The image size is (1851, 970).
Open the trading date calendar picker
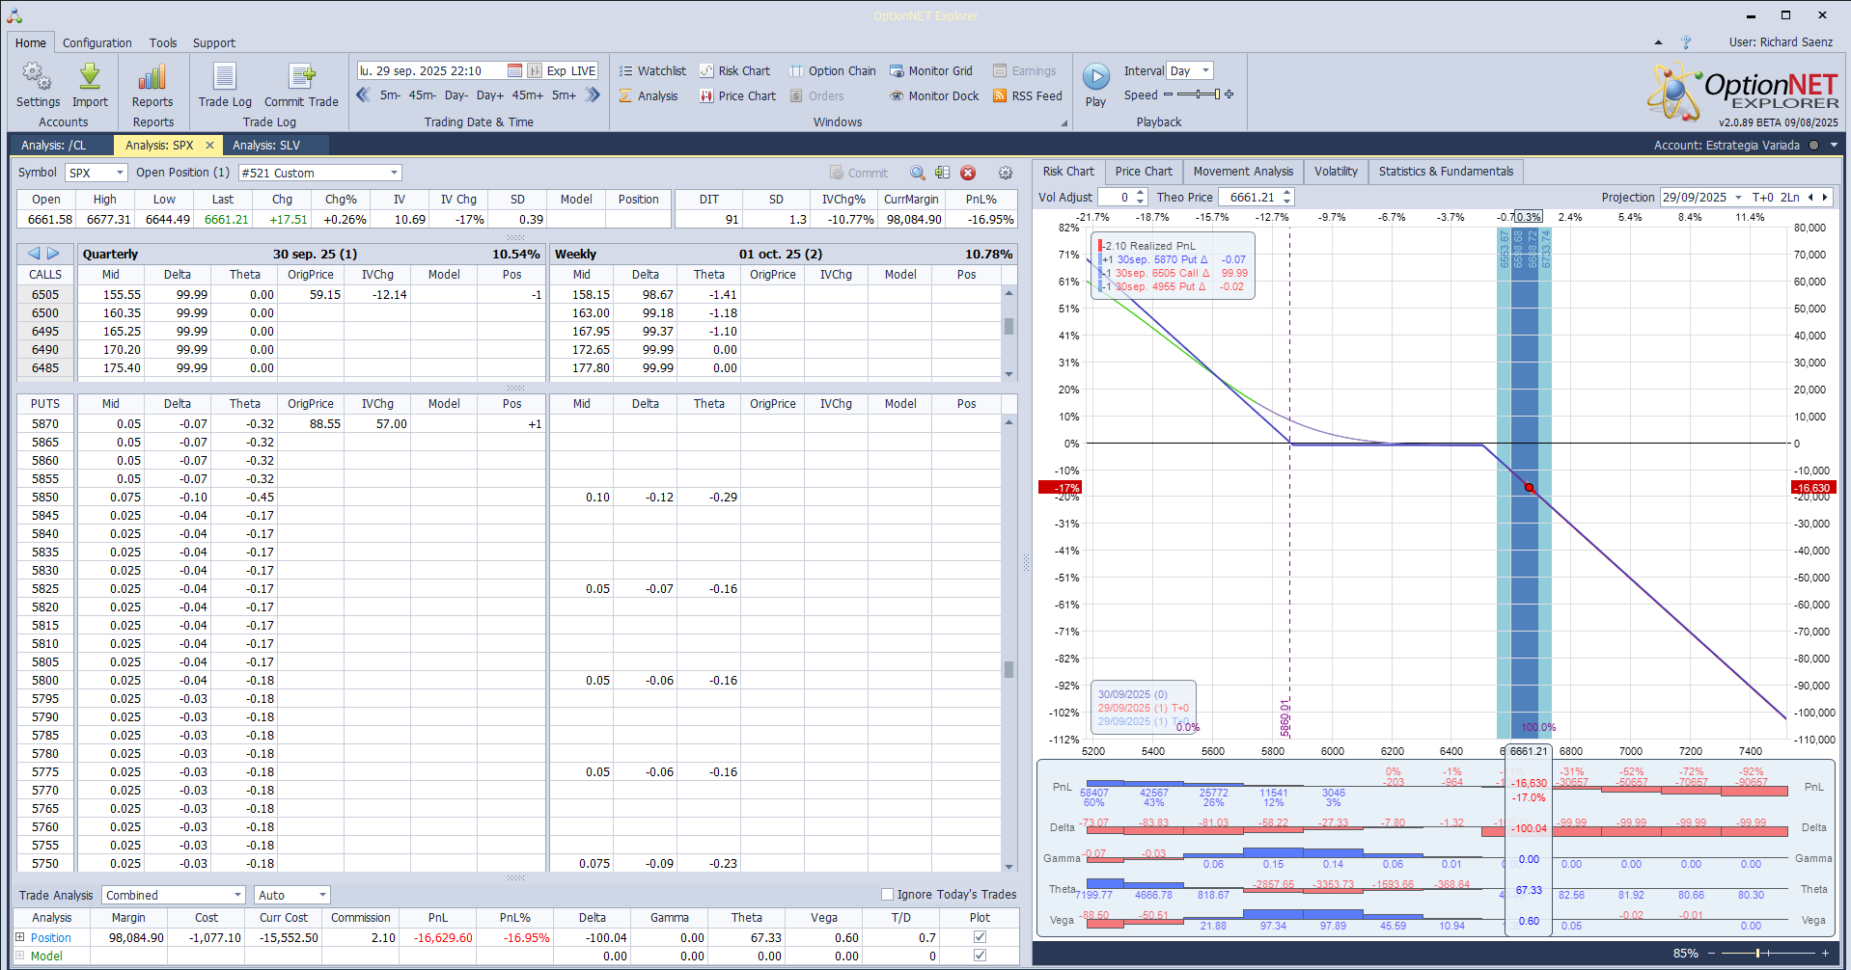[514, 70]
